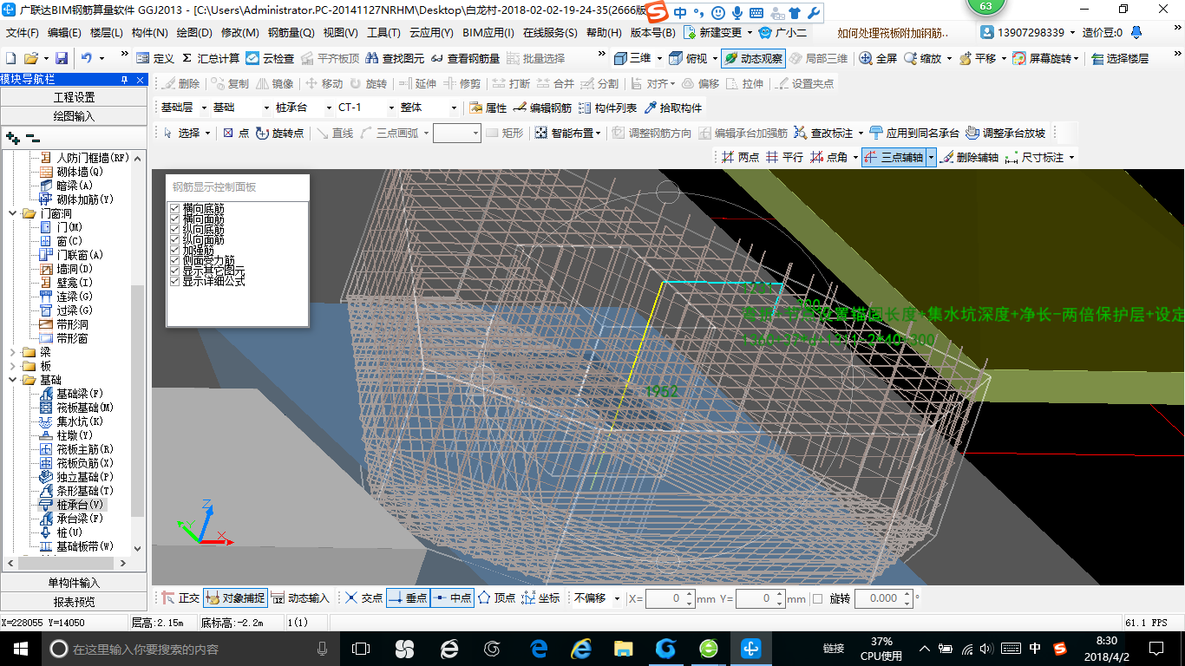
Task: Open 构件列表 component list
Action: click(x=607, y=108)
